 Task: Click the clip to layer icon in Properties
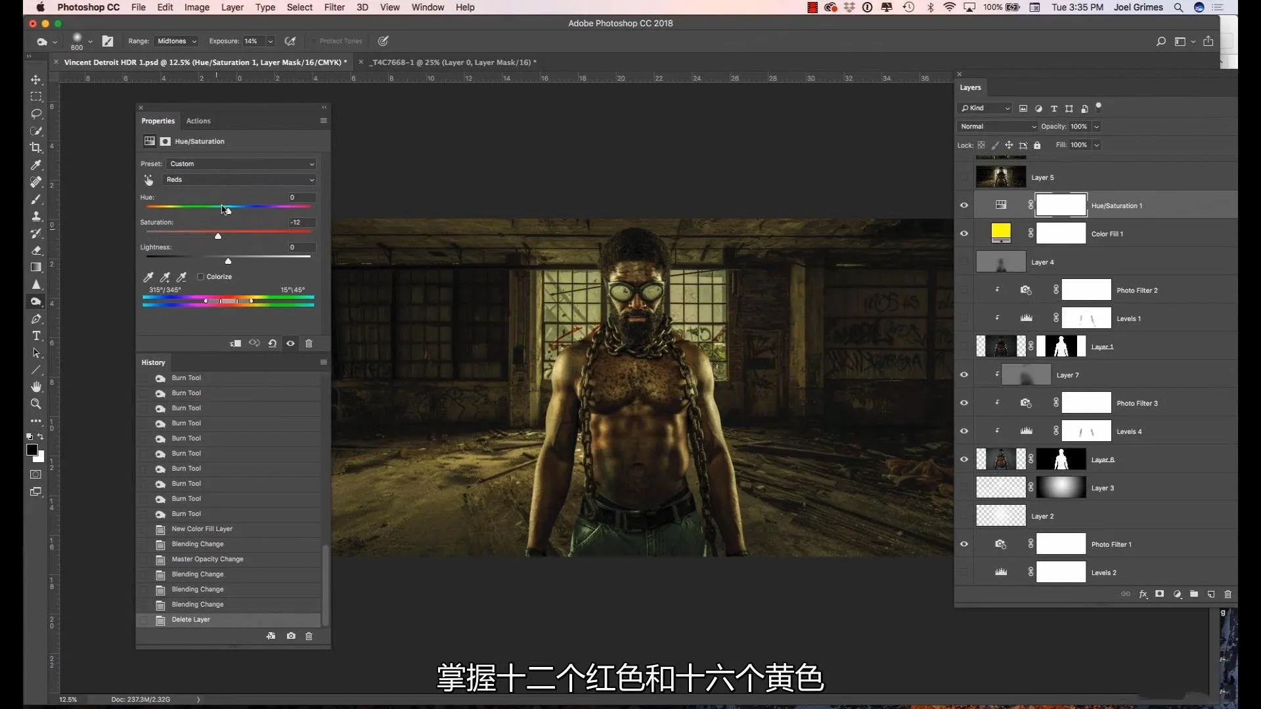[235, 343]
